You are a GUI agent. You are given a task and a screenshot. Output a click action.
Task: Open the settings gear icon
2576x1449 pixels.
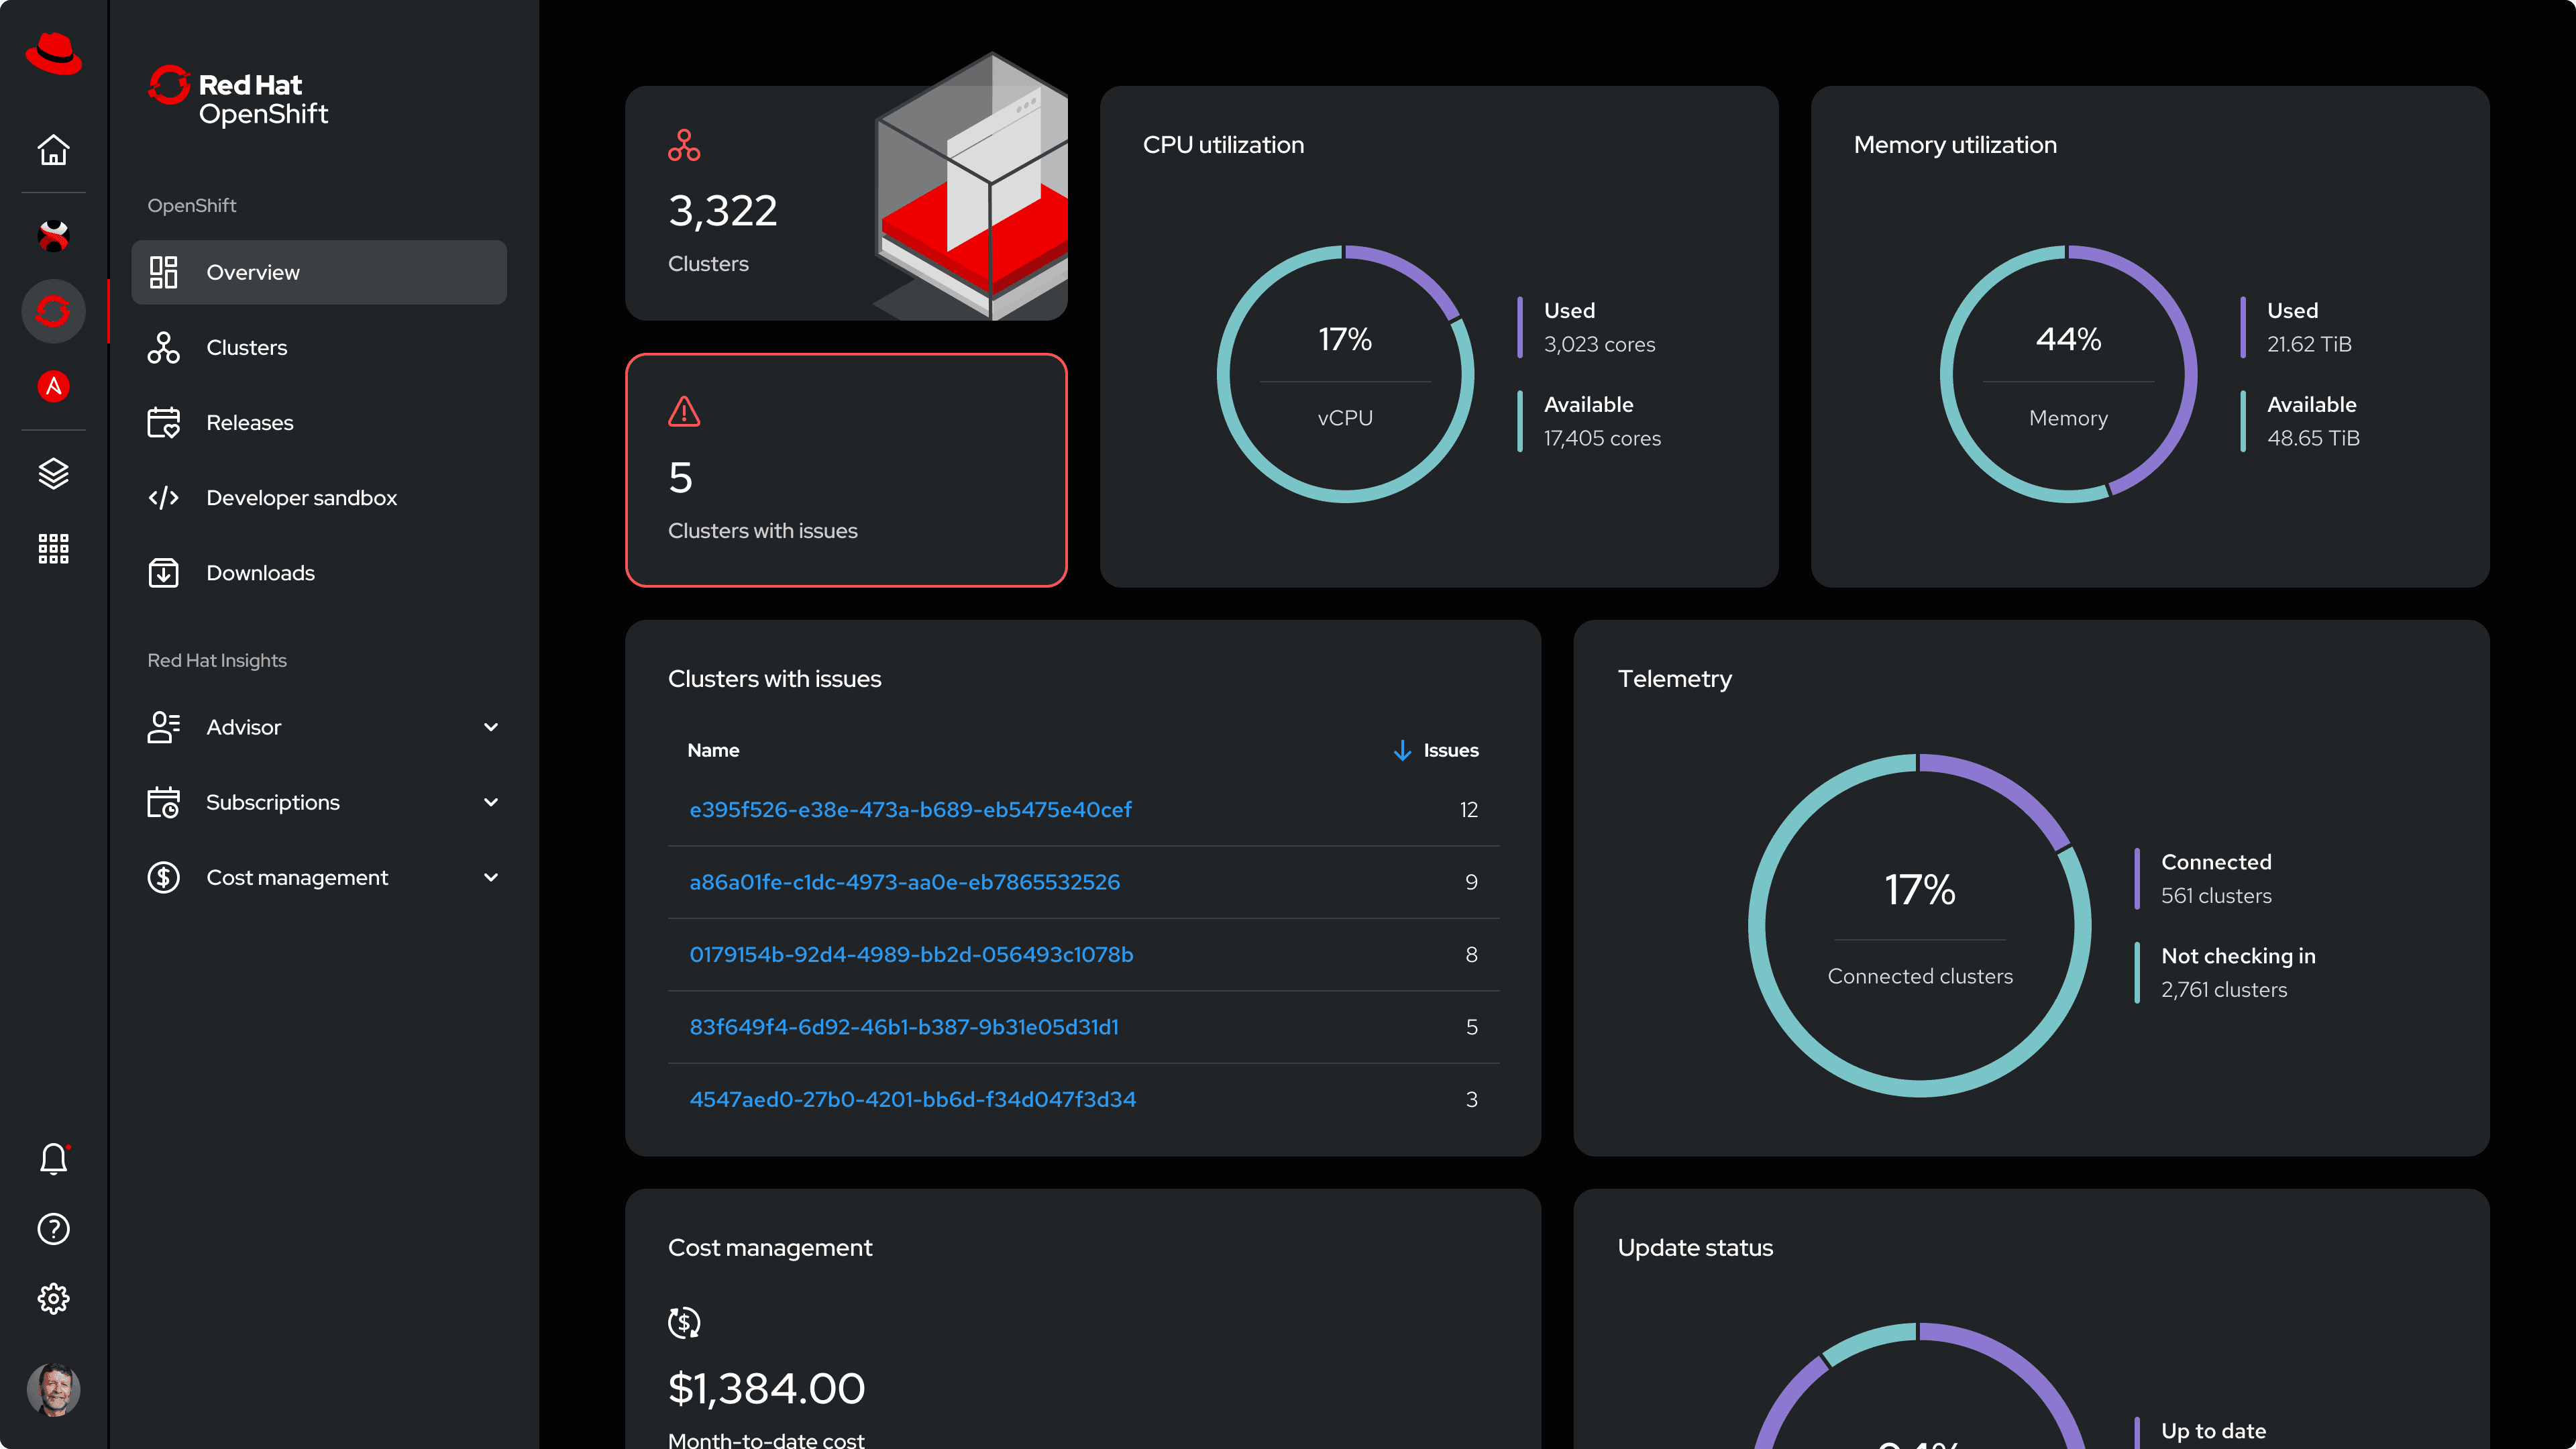point(53,1299)
